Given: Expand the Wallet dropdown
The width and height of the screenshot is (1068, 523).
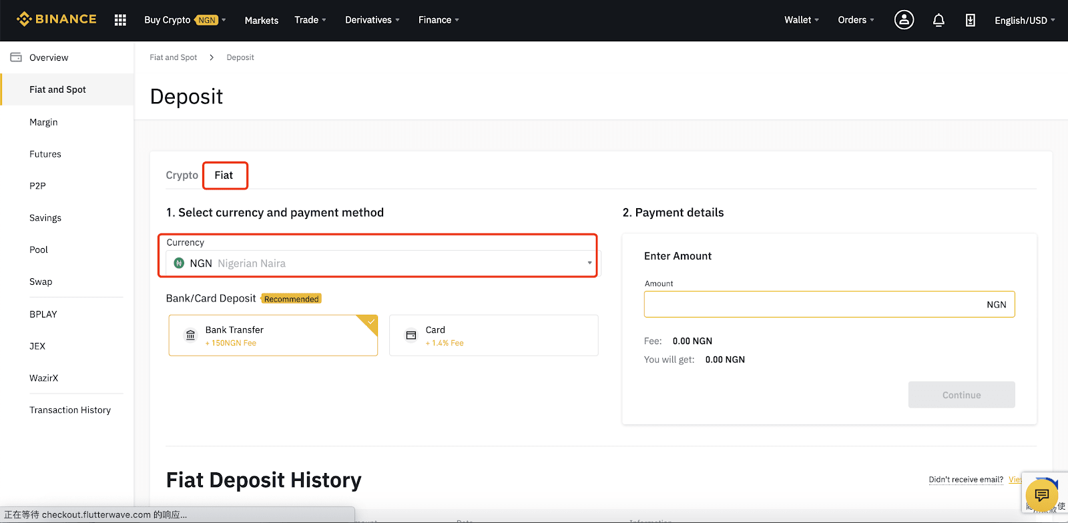Looking at the screenshot, I should 802,20.
